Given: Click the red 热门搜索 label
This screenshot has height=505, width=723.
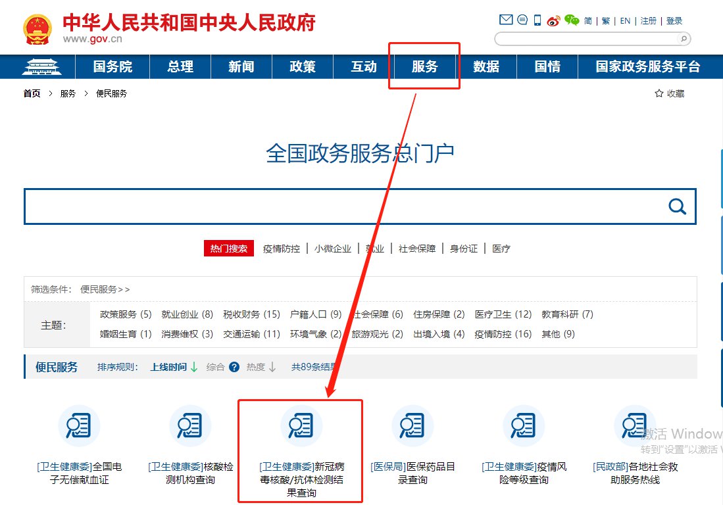Looking at the screenshot, I should [x=229, y=249].
